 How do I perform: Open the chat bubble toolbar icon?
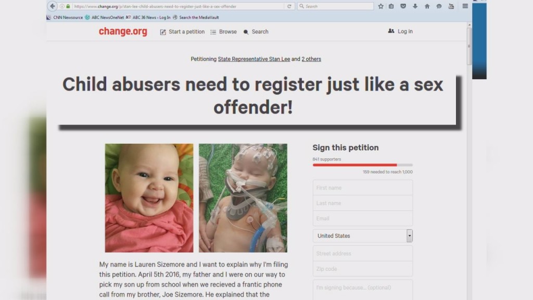click(439, 6)
